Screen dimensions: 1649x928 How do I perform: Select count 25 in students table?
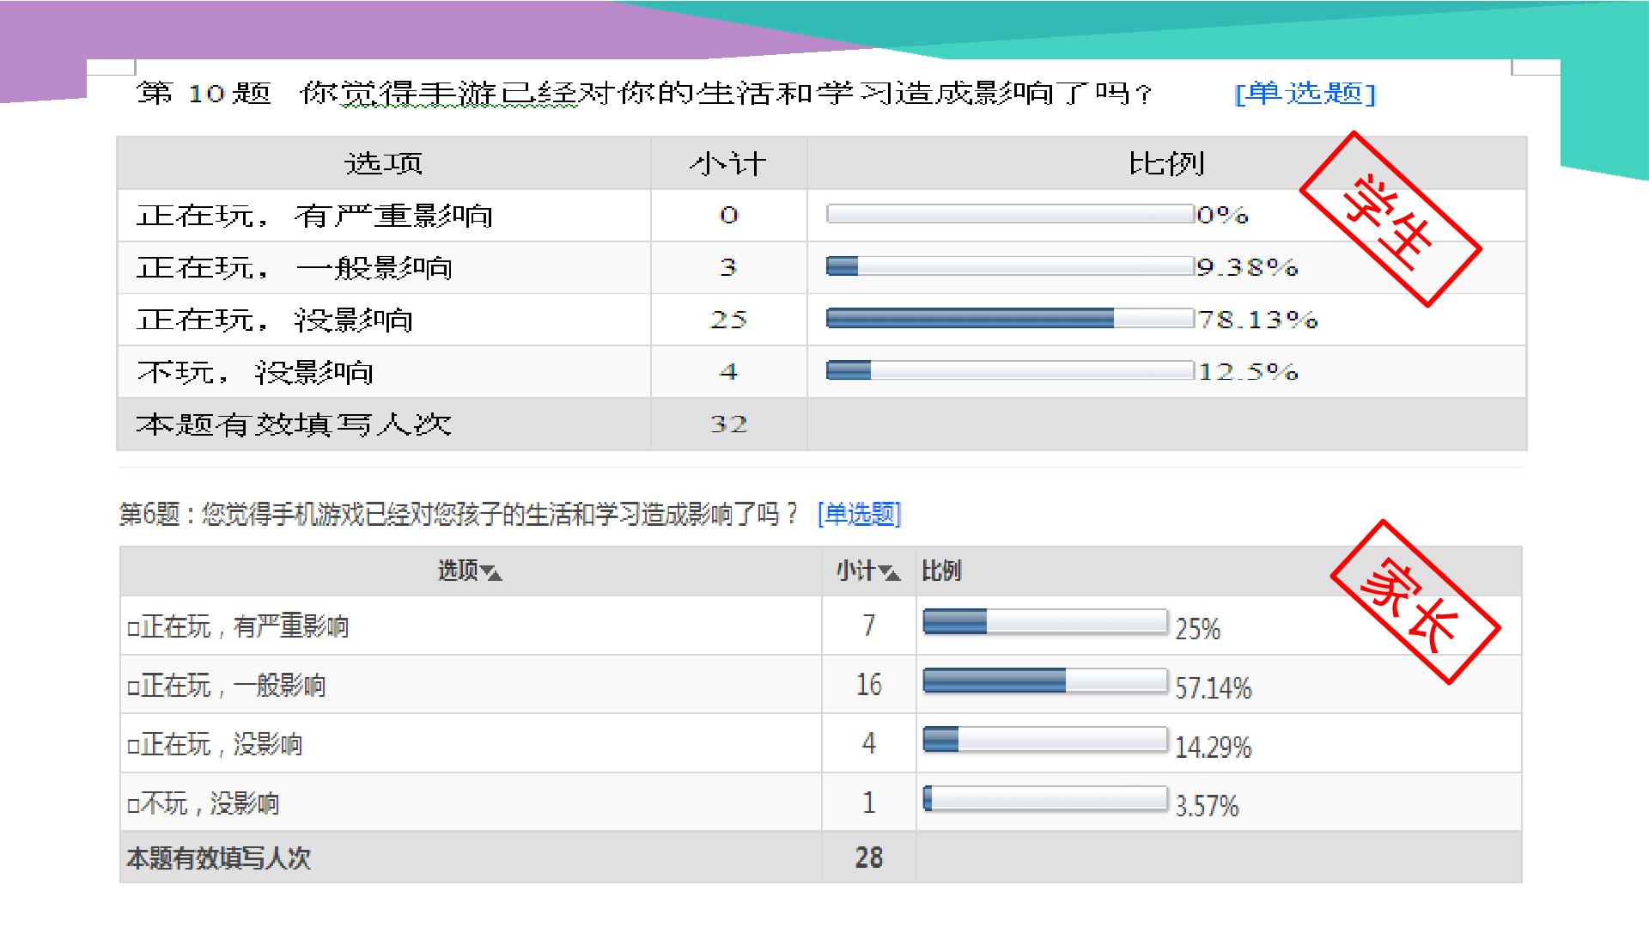(728, 320)
